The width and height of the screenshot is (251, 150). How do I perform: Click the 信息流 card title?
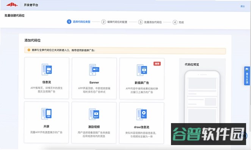(x=47, y=82)
